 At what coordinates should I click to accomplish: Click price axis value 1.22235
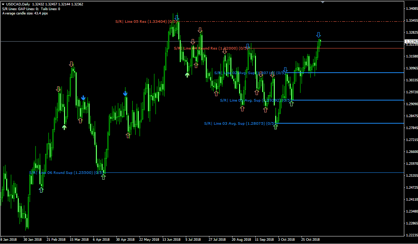pos(411,235)
